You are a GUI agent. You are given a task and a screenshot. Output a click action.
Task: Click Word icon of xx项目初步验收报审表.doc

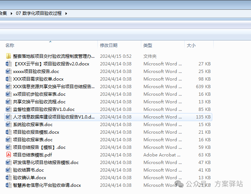8,94
